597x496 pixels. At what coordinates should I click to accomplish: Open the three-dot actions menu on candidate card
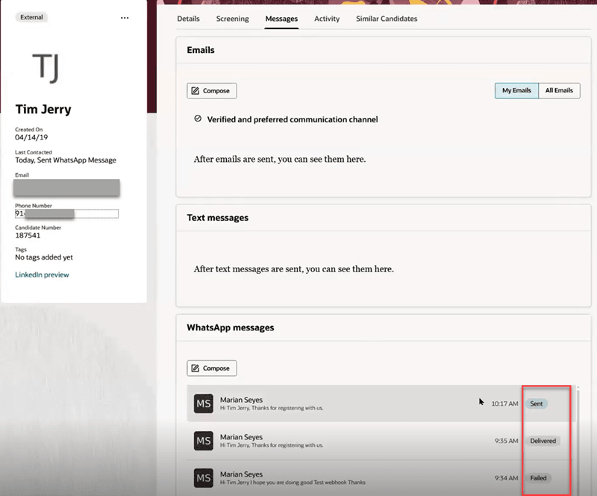pos(125,18)
